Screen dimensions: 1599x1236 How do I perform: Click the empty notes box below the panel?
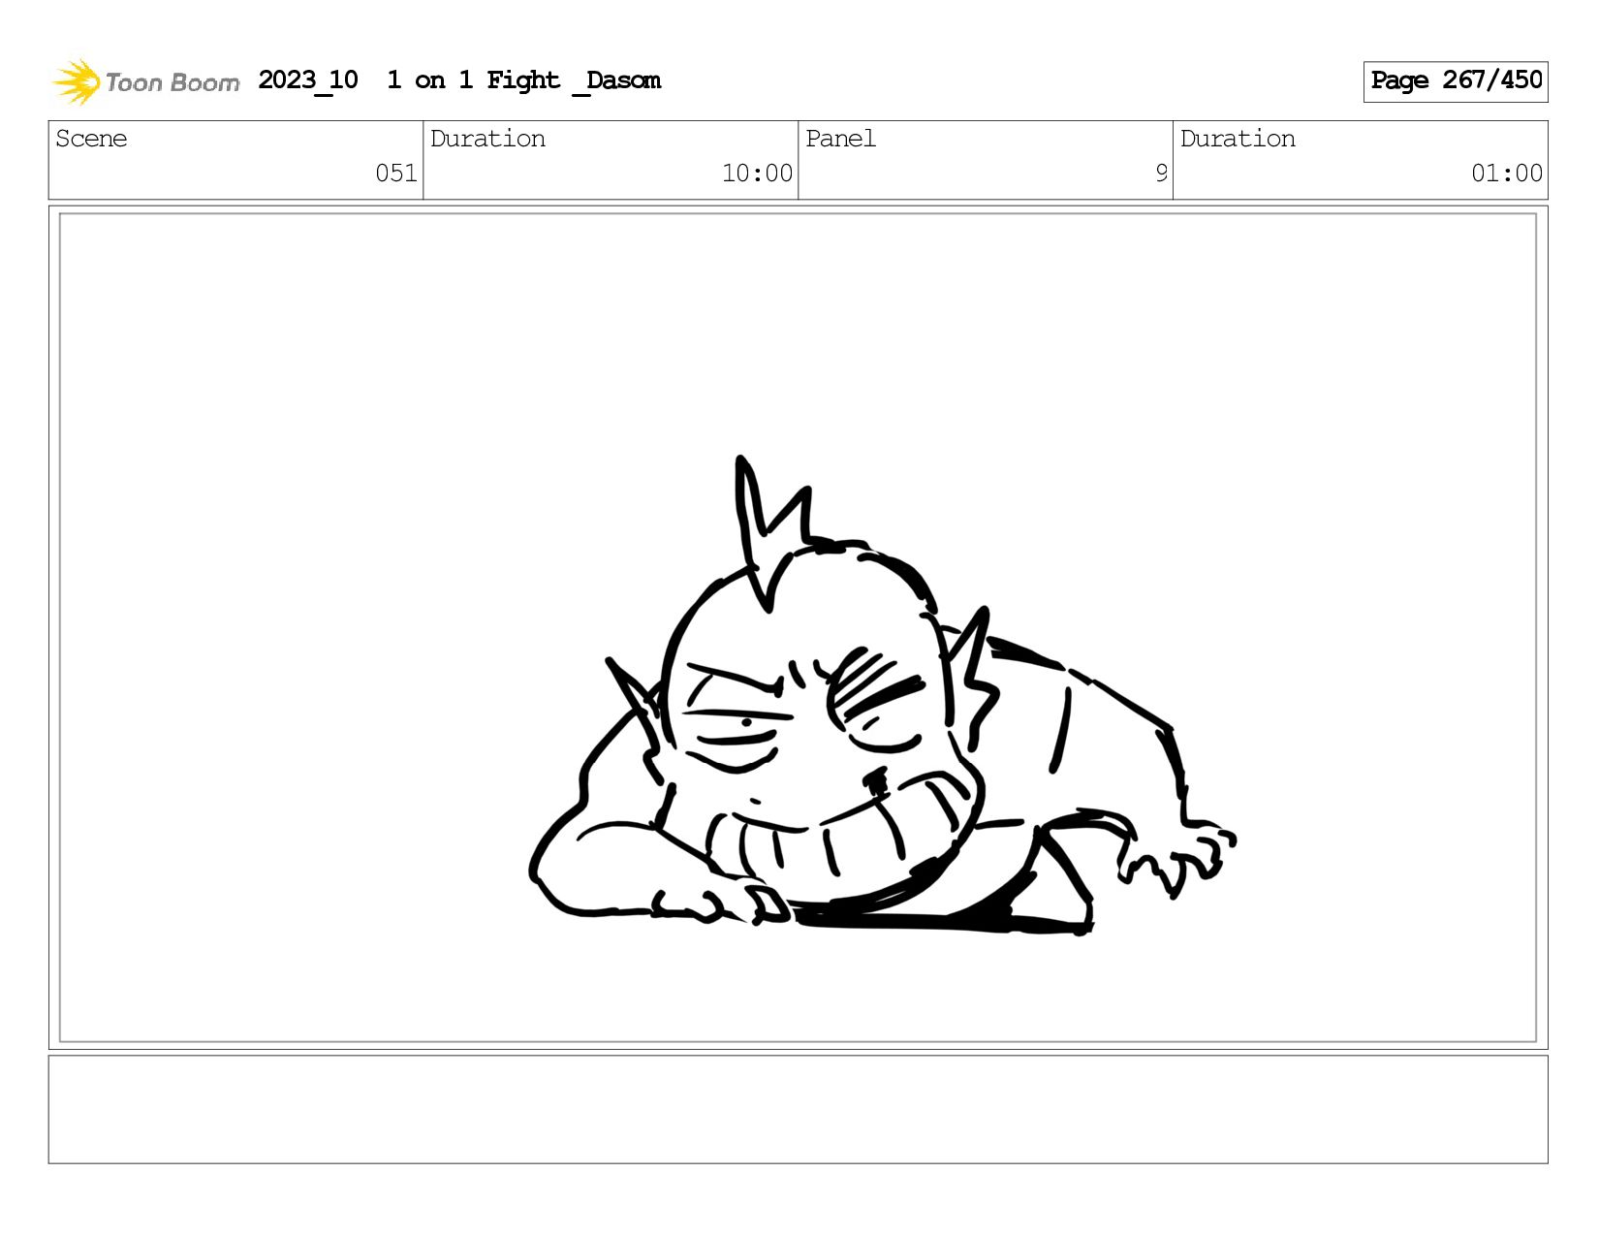click(x=798, y=1109)
